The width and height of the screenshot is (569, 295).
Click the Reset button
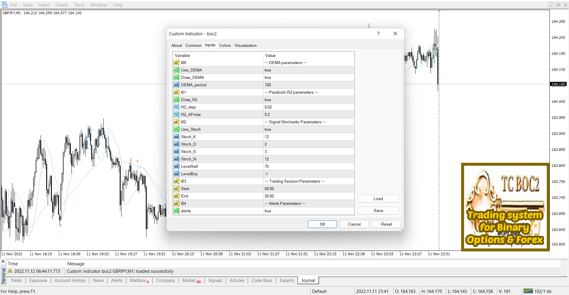[386, 224]
